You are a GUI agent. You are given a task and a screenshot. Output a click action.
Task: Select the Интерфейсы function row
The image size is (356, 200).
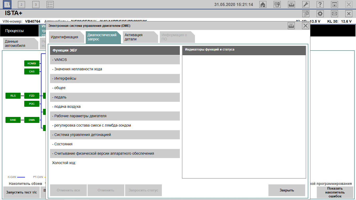point(115,78)
